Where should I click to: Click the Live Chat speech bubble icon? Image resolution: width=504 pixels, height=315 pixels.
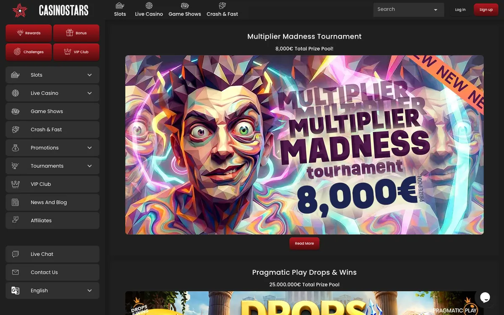pyautogui.click(x=16, y=254)
